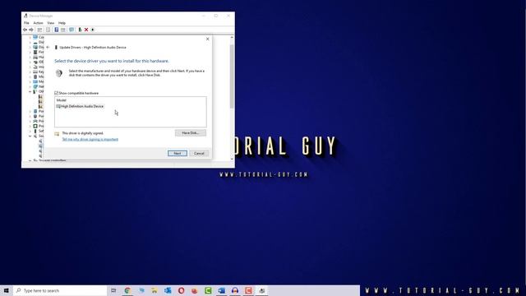
Task: Click the Next button
Action: tap(178, 154)
